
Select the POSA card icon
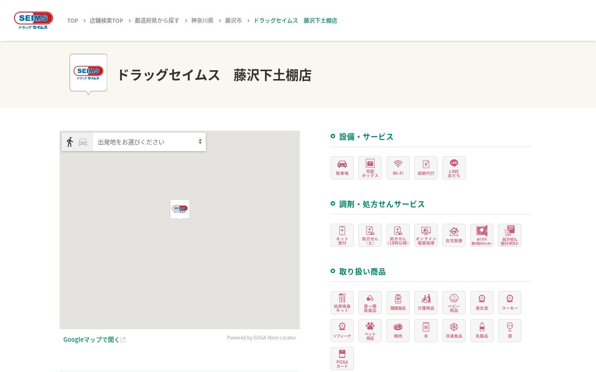342,359
